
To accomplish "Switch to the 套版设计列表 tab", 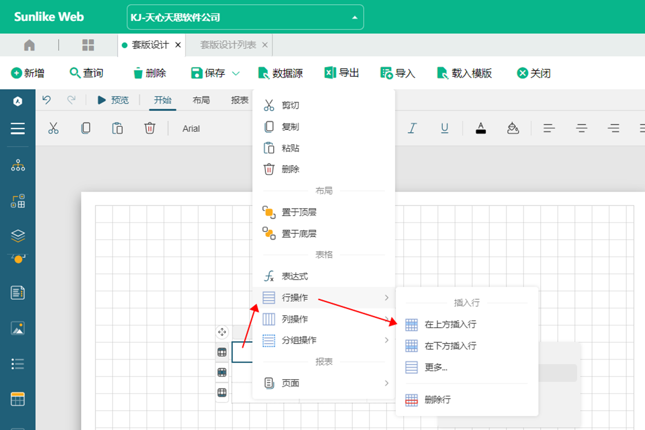I will point(228,45).
